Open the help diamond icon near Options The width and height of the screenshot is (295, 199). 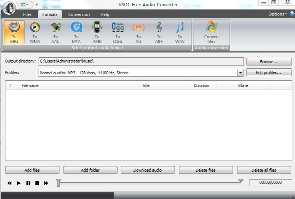pyautogui.click(x=292, y=14)
